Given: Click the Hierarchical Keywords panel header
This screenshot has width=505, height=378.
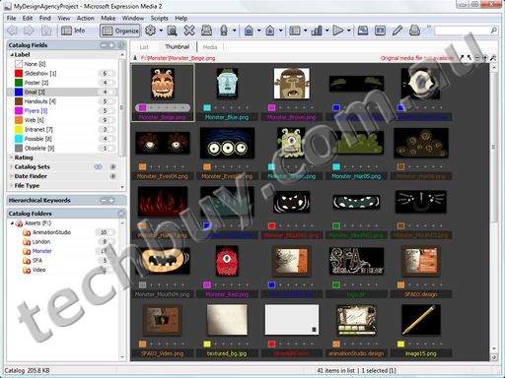Looking at the screenshot, I should pos(66,200).
